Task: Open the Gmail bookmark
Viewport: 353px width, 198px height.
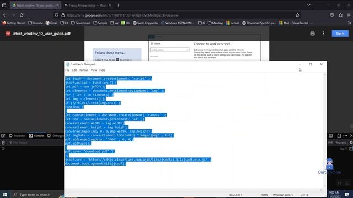Action: point(51,23)
